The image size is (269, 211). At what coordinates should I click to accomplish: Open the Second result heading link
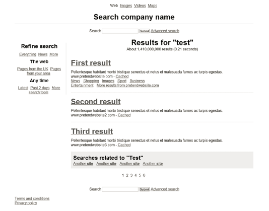pos(96,102)
